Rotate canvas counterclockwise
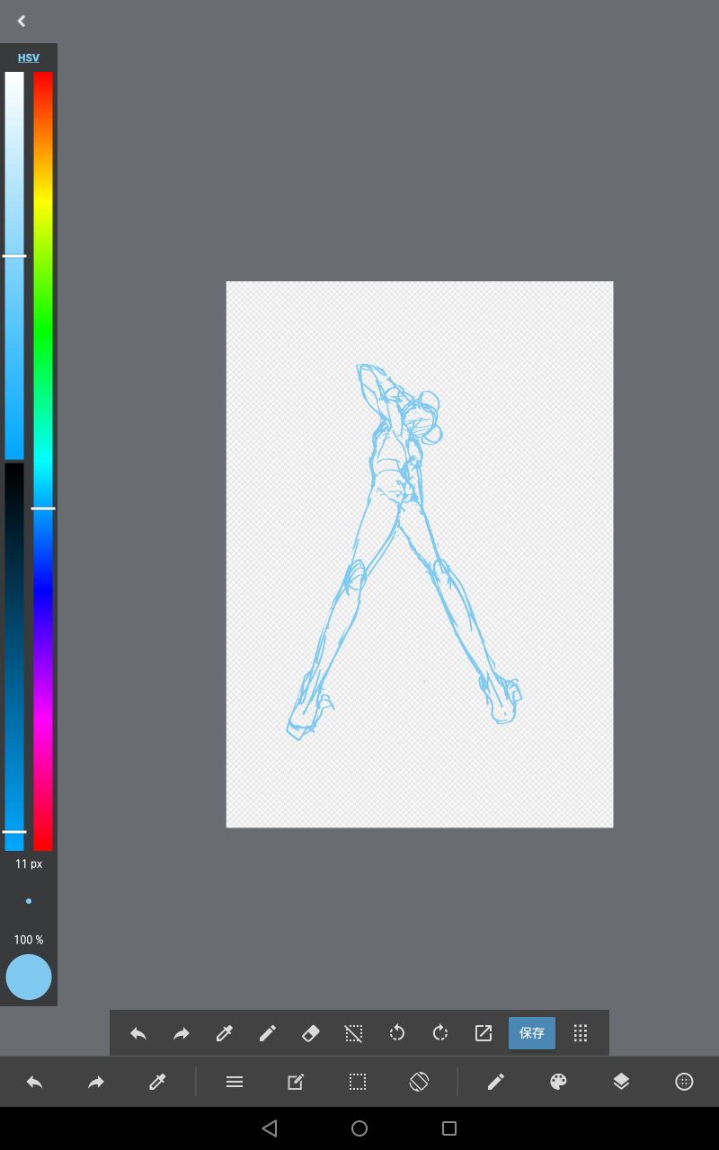Viewport: 719px width, 1150px height. [x=397, y=1033]
